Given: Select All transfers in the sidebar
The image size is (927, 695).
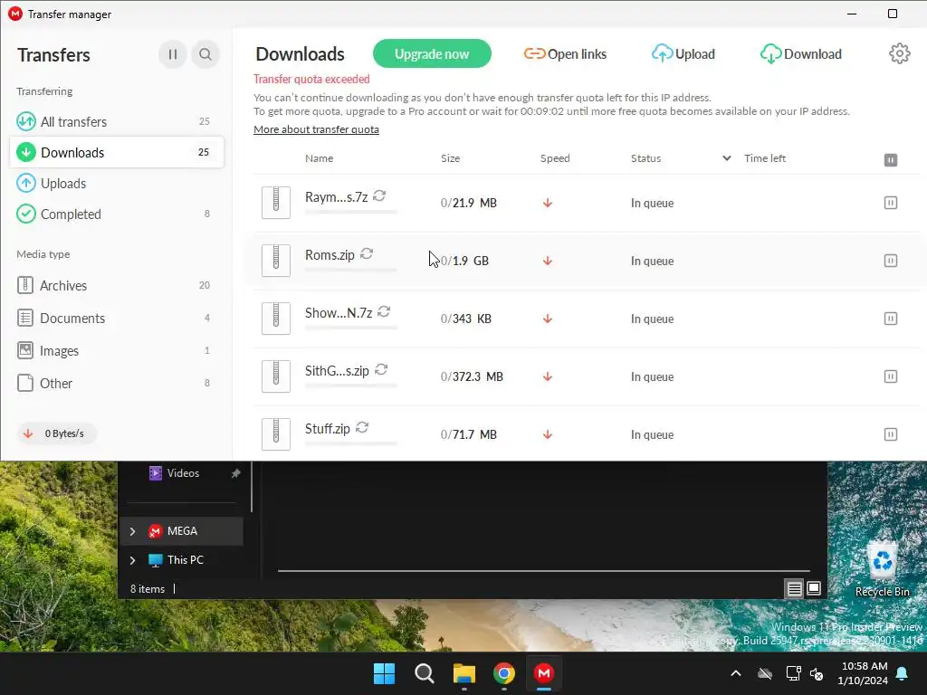Looking at the screenshot, I should [117, 122].
